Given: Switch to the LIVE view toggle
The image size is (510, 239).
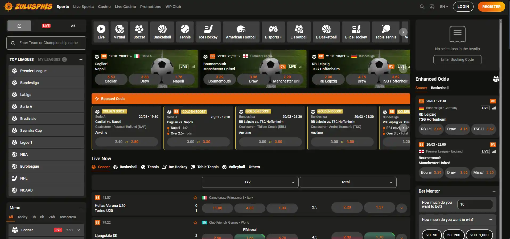Looking at the screenshot, I should click(46, 26).
